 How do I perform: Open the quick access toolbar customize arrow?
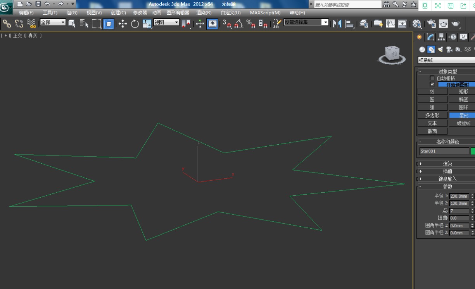pos(73,4)
